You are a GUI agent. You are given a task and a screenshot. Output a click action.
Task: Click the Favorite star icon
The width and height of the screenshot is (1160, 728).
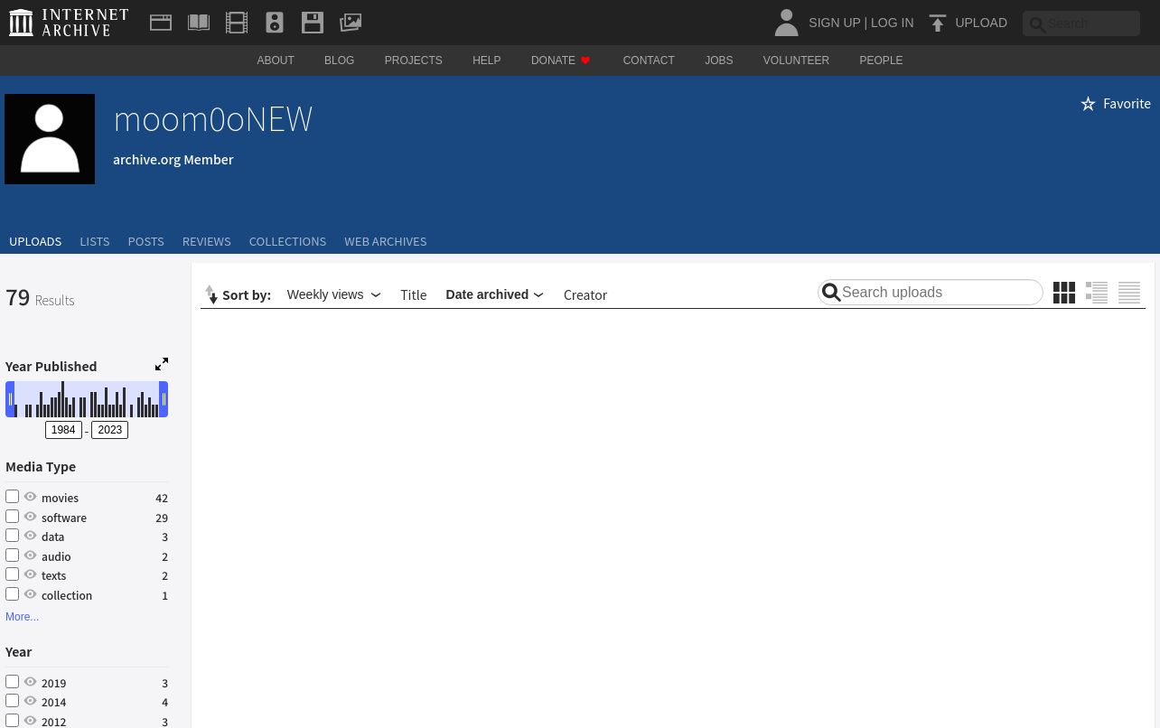click(x=1088, y=104)
